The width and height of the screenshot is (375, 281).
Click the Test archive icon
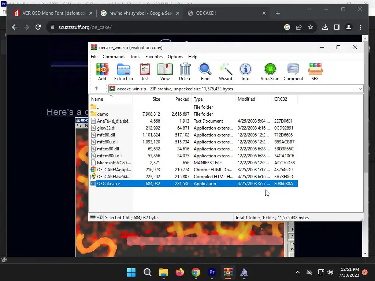[145, 72]
